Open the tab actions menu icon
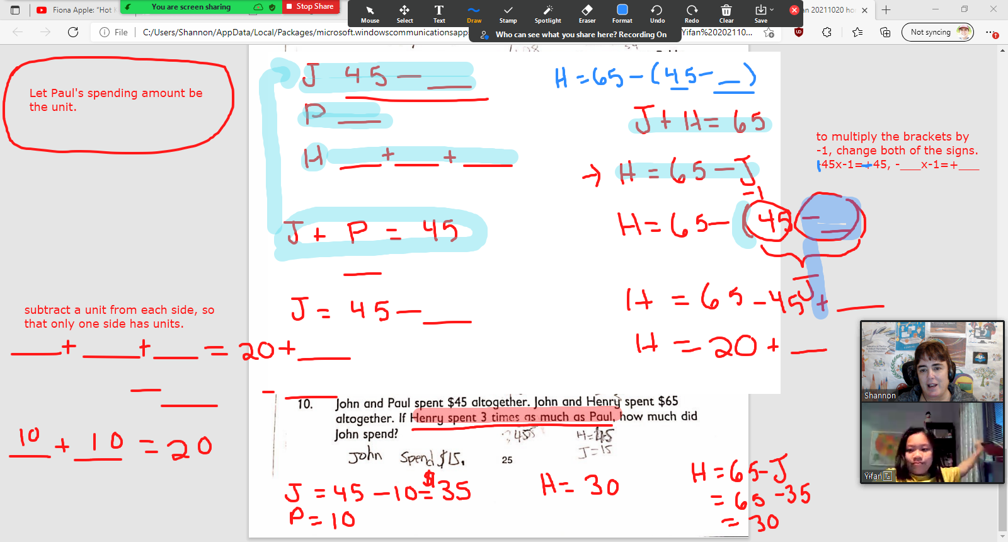The width and height of the screenshot is (1008, 542). pyautogui.click(x=15, y=10)
